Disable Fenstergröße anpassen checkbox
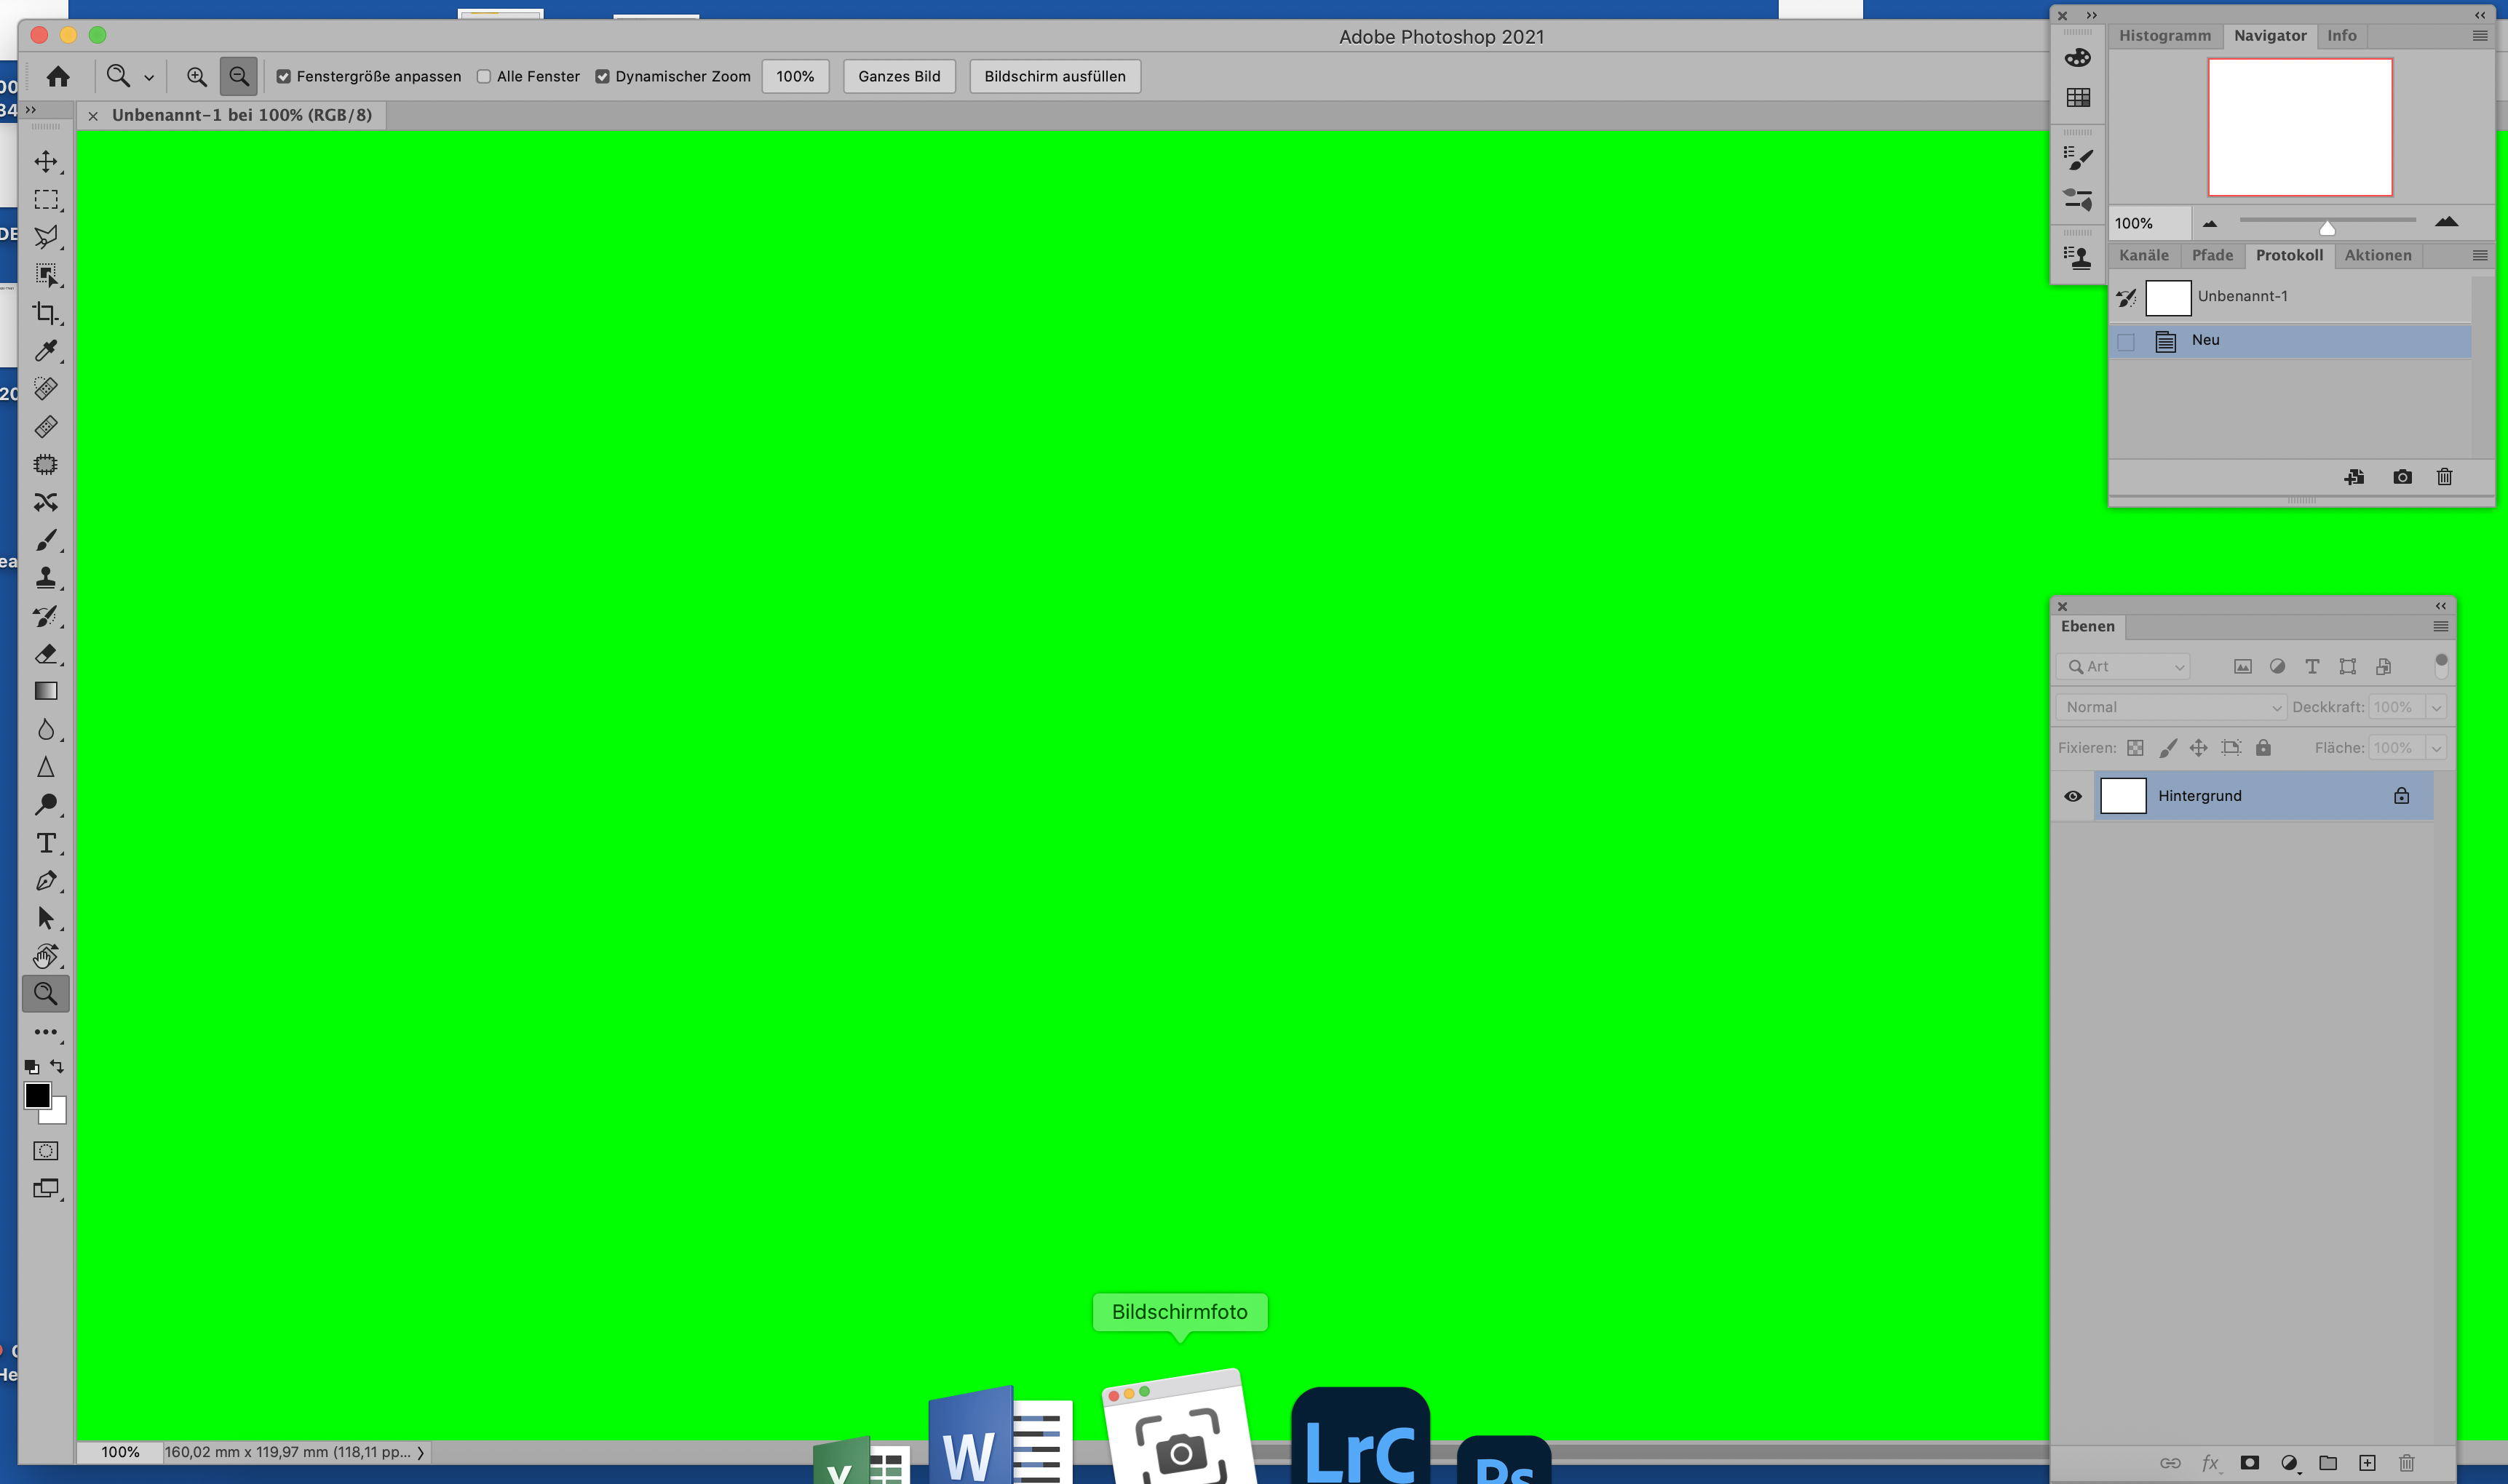The width and height of the screenshot is (2508, 1484). pos(284,77)
